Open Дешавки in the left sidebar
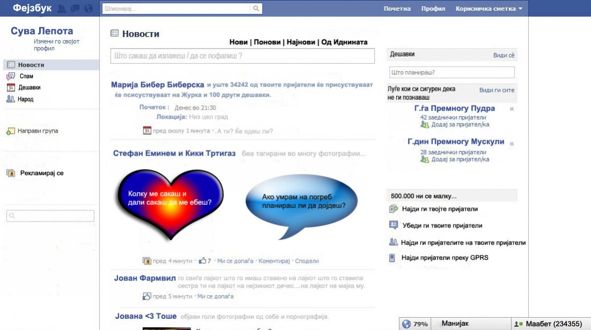The height and width of the screenshot is (330, 591). coord(30,87)
